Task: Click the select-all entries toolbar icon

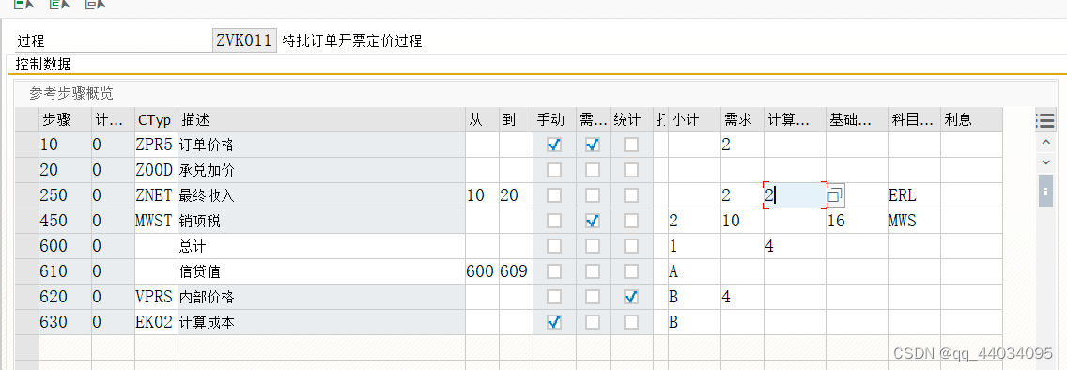Action: click(x=59, y=4)
